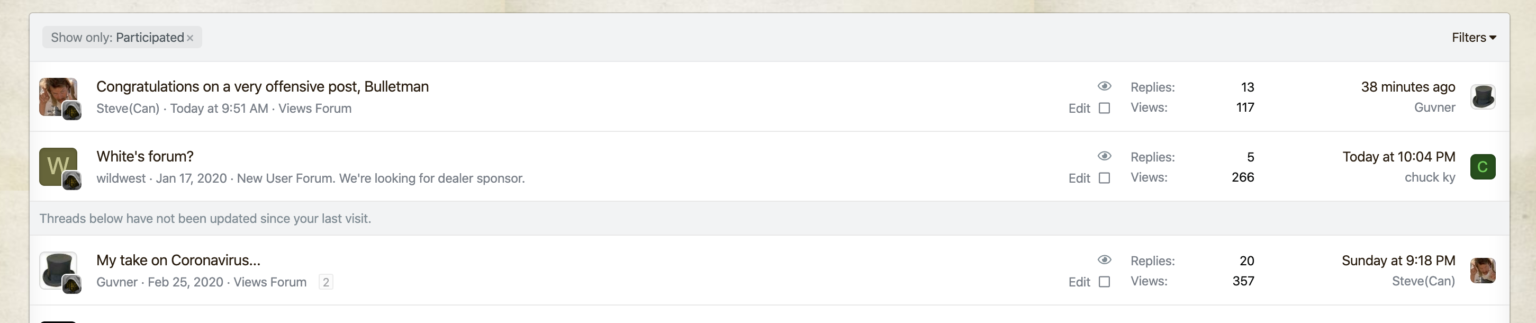The image size is (1536, 323).
Task: Select the White's forum thread checkbox
Action: tap(1104, 178)
